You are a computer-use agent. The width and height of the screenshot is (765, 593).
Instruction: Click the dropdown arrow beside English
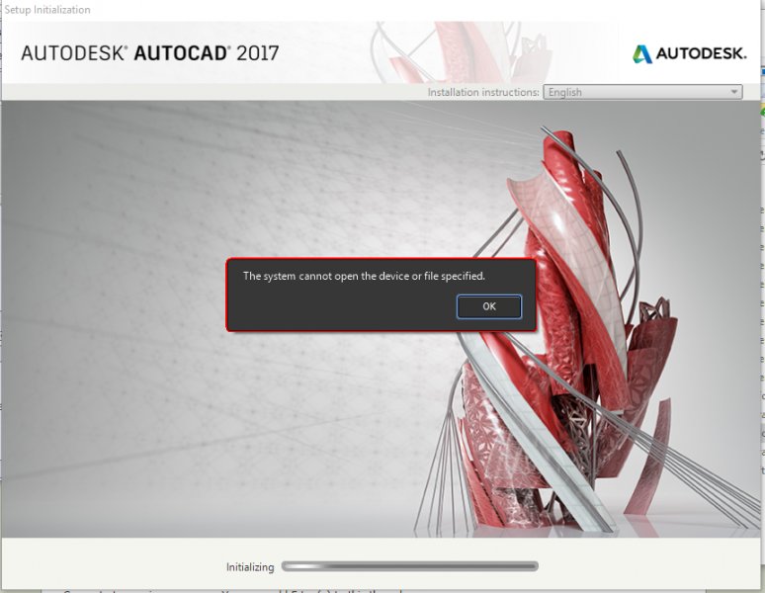click(733, 92)
